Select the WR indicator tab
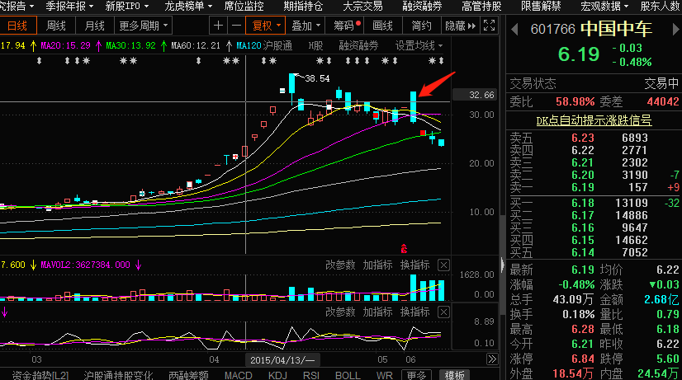Screen dimensions: 682x380 click(x=384, y=375)
